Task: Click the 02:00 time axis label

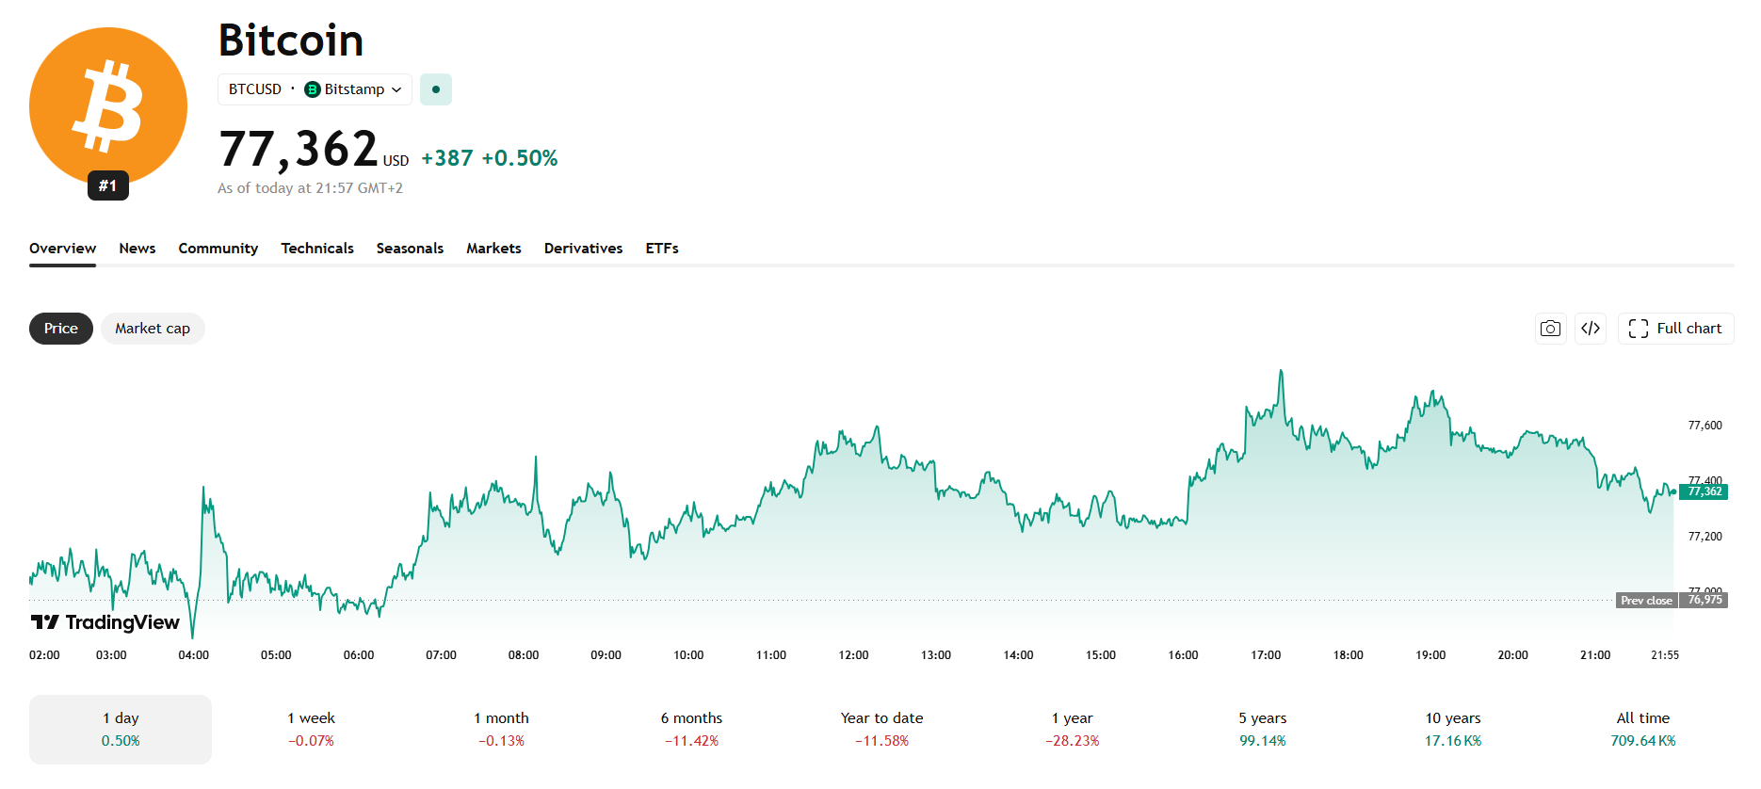Action: [44, 655]
